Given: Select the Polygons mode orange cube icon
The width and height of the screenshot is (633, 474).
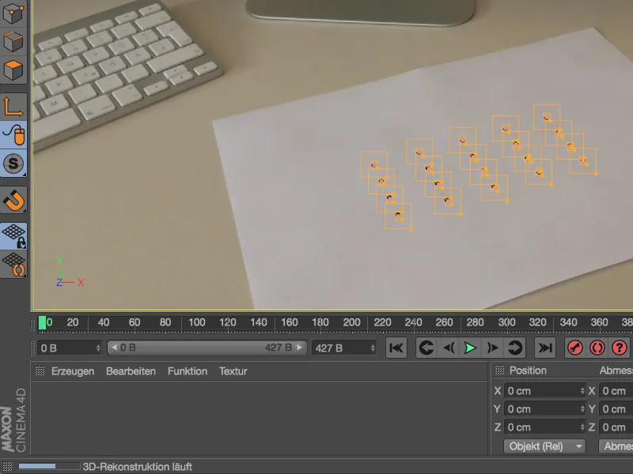Looking at the screenshot, I should (13, 70).
